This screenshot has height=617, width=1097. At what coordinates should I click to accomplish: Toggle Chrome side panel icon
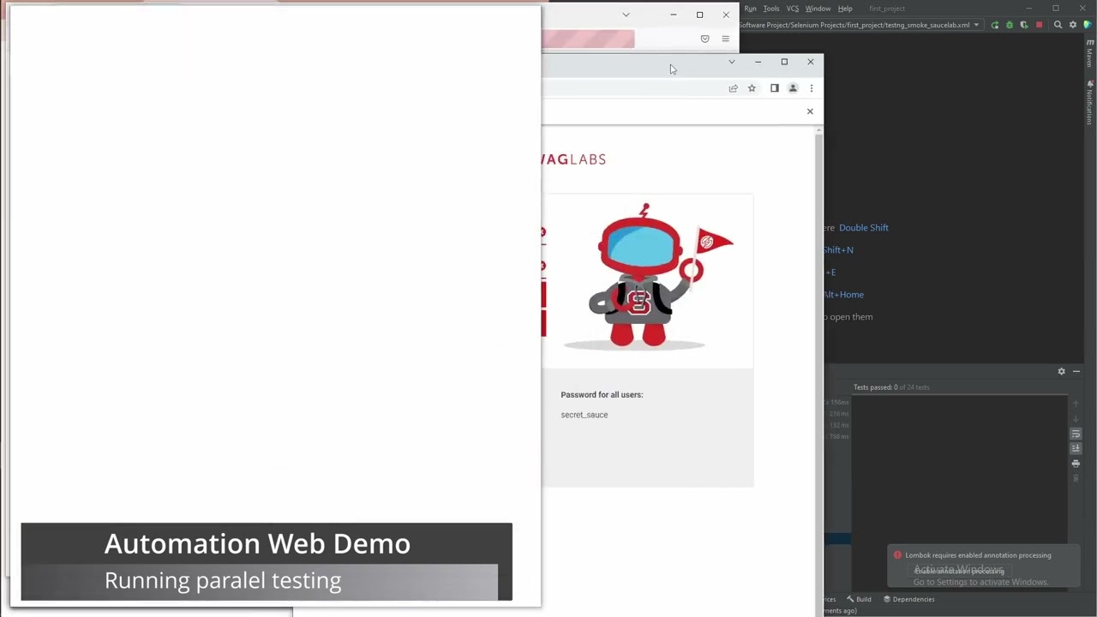pyautogui.click(x=774, y=88)
